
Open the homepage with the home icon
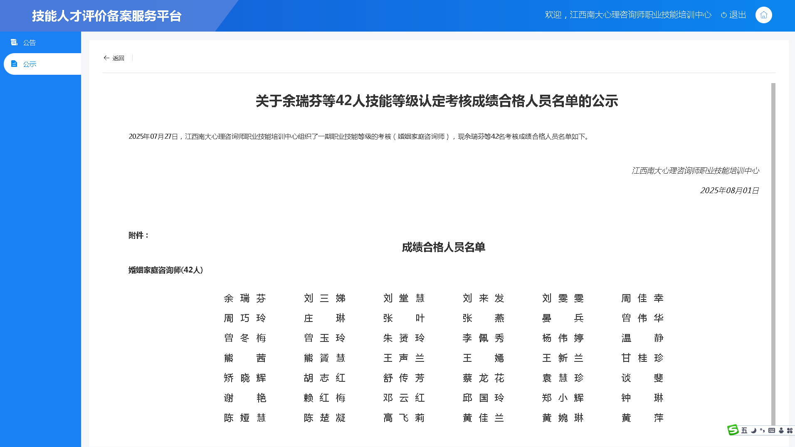click(x=763, y=15)
